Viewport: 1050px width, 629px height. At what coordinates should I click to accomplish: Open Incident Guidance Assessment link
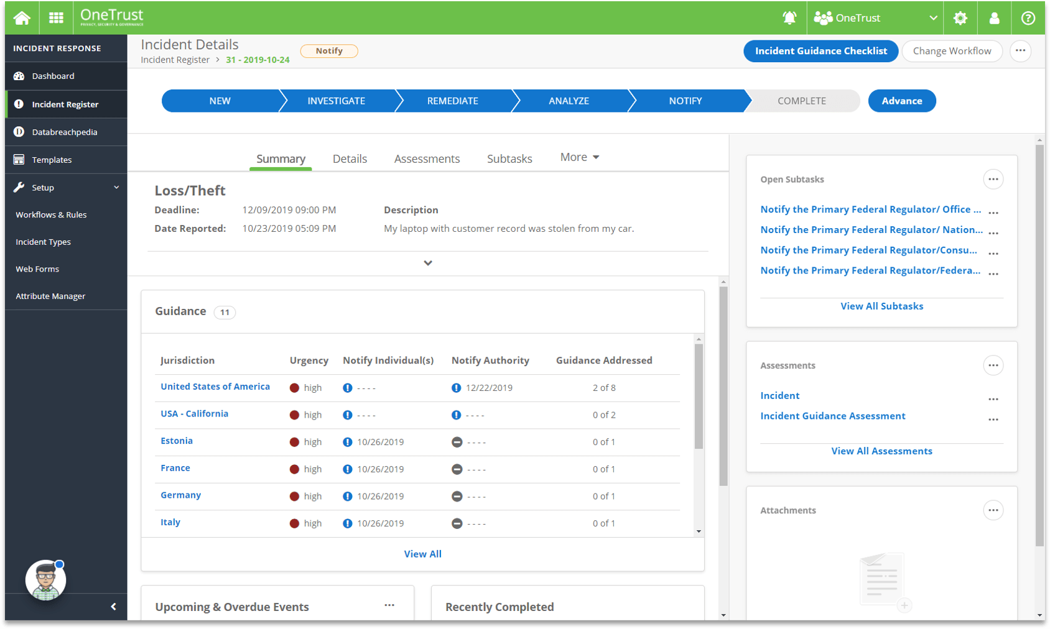pyautogui.click(x=832, y=416)
